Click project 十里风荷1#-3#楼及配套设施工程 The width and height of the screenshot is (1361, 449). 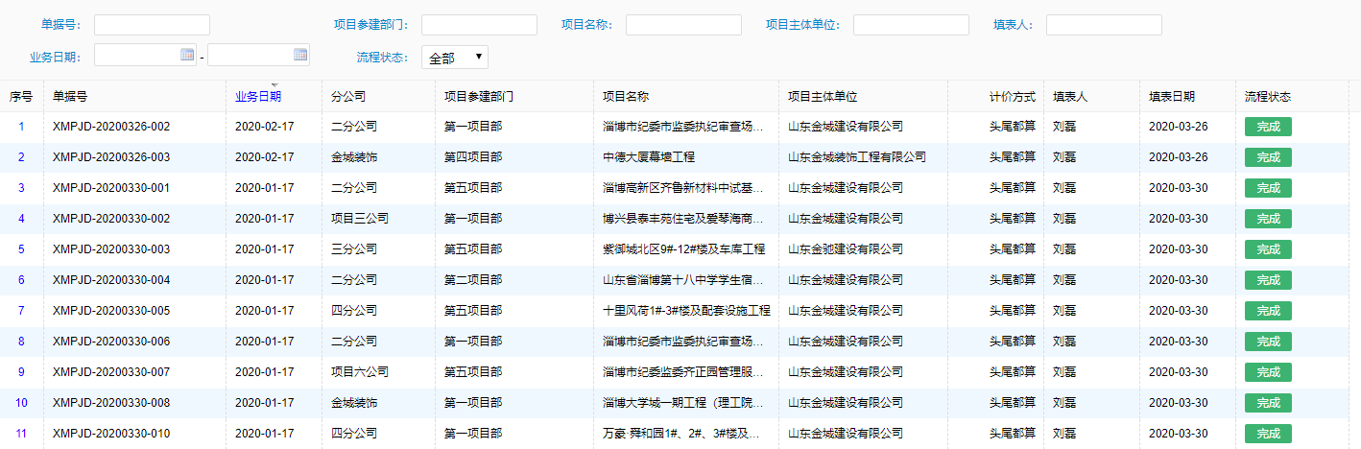tap(686, 311)
